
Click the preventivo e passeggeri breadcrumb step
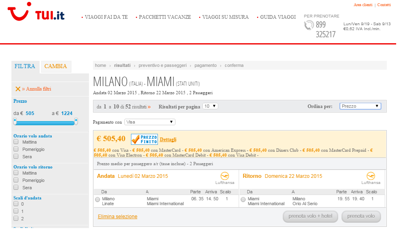coord(163,65)
